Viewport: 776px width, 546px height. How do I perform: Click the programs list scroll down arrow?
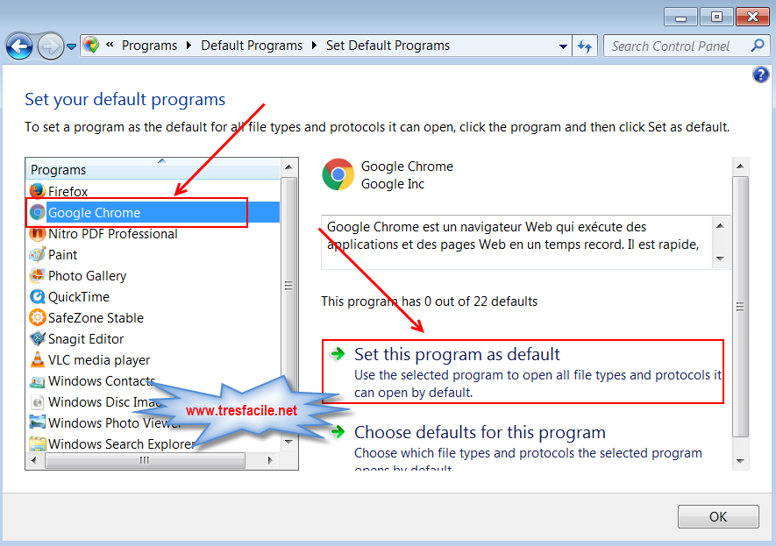(289, 442)
